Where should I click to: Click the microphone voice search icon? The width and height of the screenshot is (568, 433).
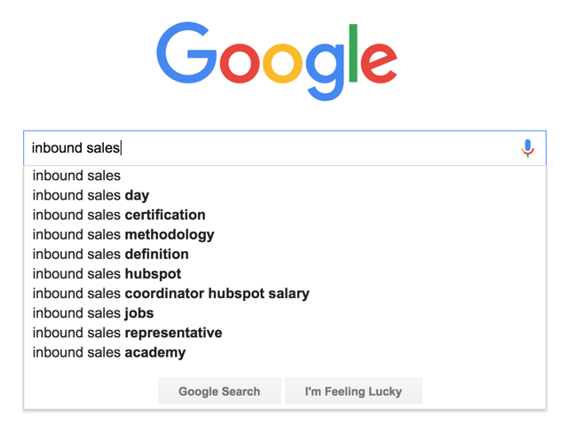tap(528, 148)
